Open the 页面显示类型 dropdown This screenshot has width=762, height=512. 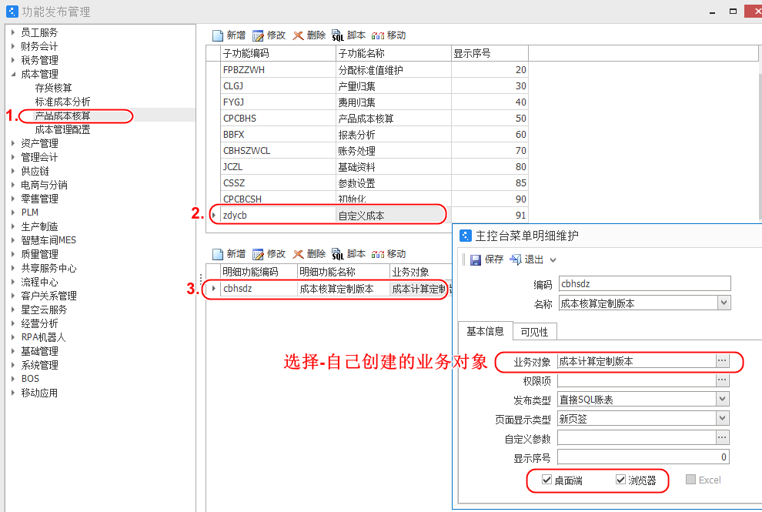point(722,419)
